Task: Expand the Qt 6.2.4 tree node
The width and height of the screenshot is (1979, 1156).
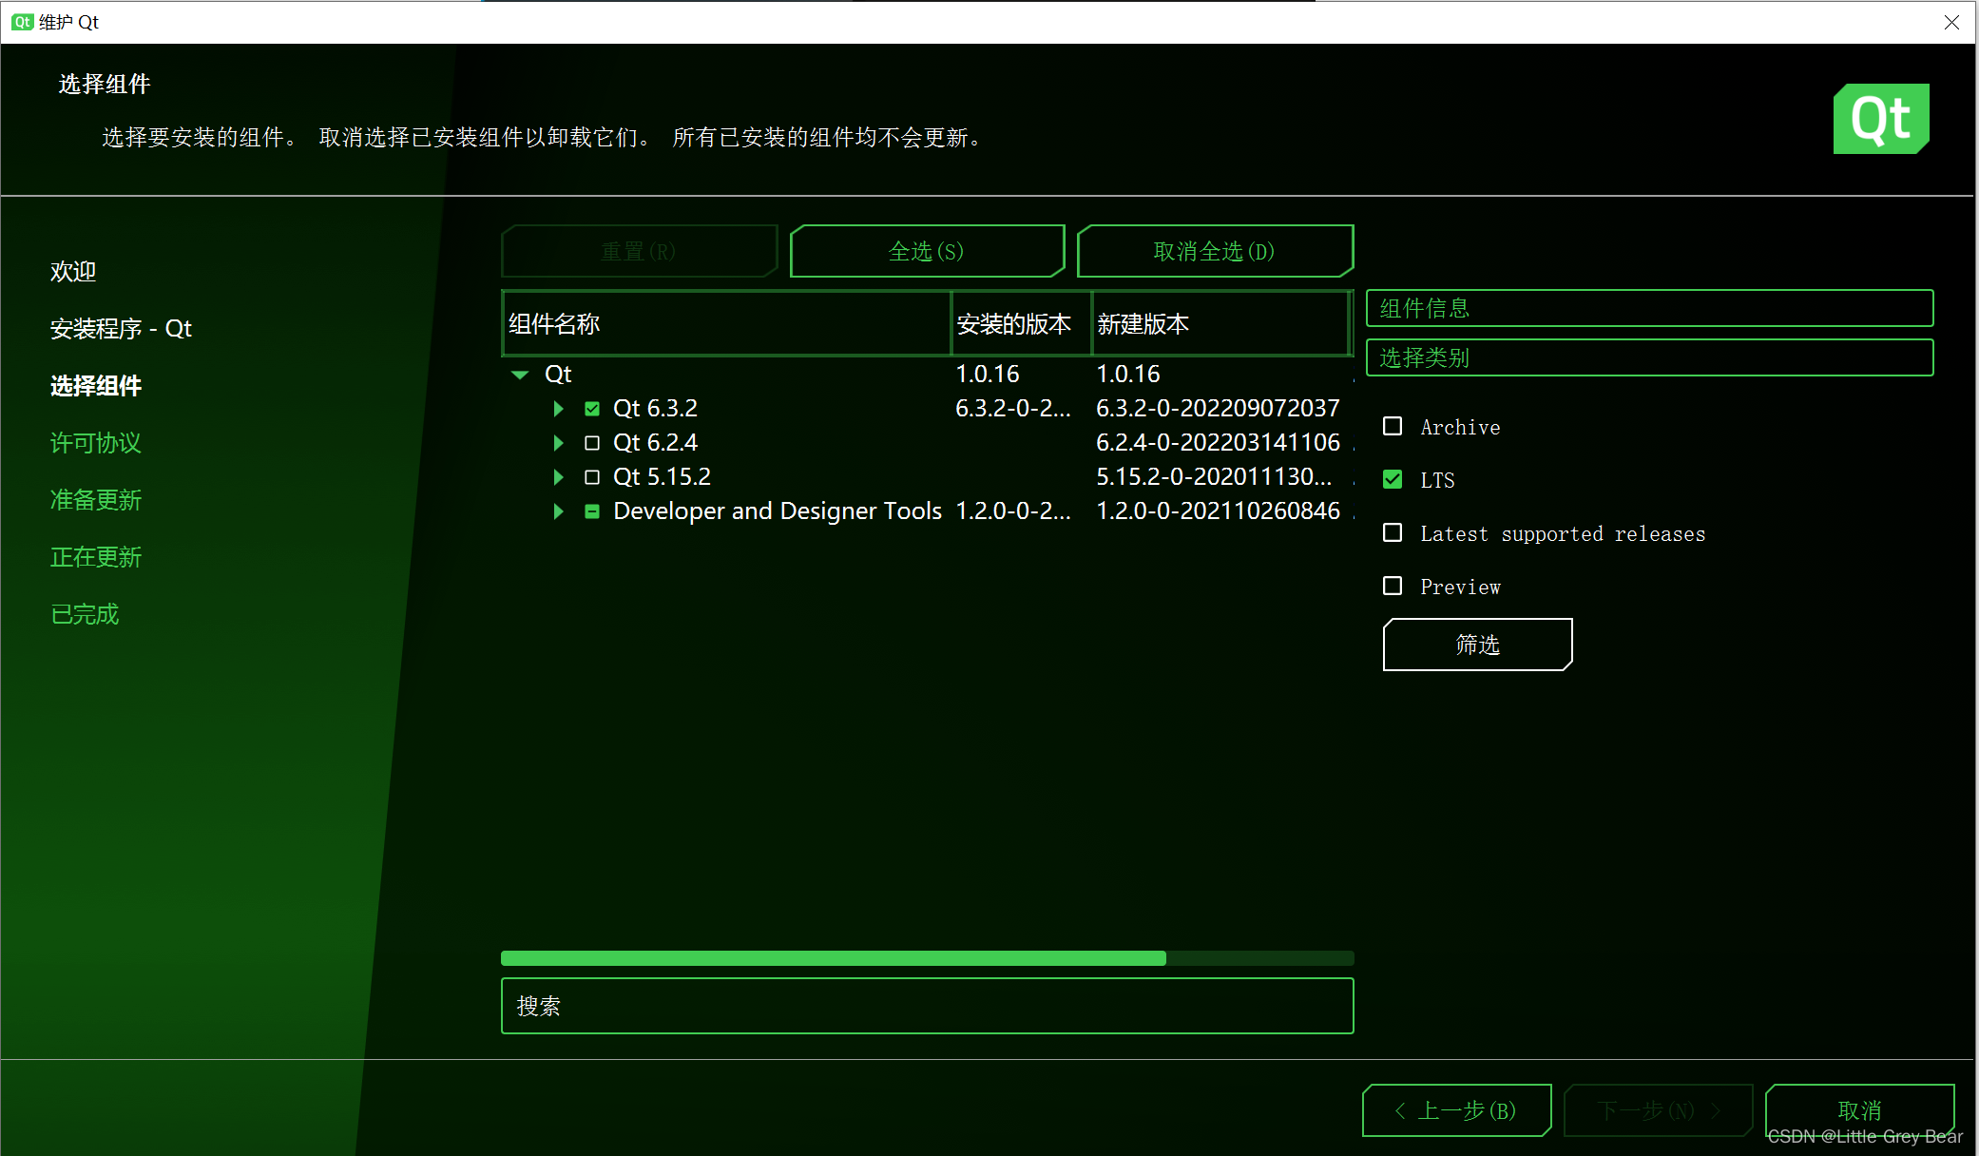Action: coord(558,442)
